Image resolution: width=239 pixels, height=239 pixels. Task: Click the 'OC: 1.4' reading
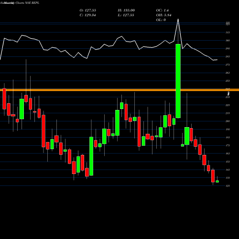[x=162, y=11]
